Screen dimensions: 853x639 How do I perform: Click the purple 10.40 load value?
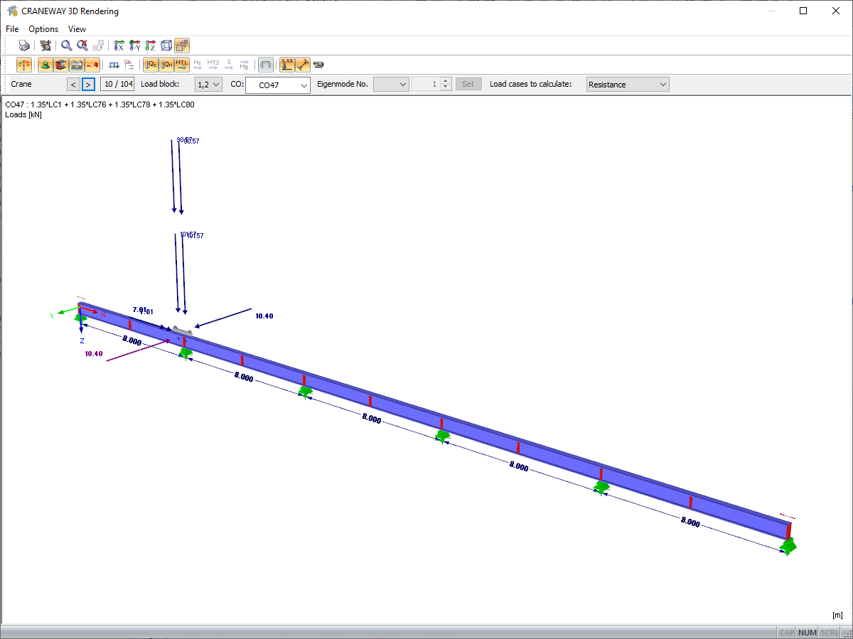(x=93, y=353)
